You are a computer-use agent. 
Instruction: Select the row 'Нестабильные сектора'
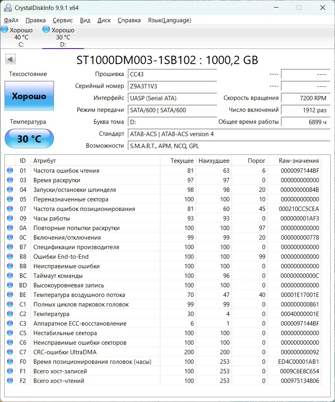pos(163,333)
